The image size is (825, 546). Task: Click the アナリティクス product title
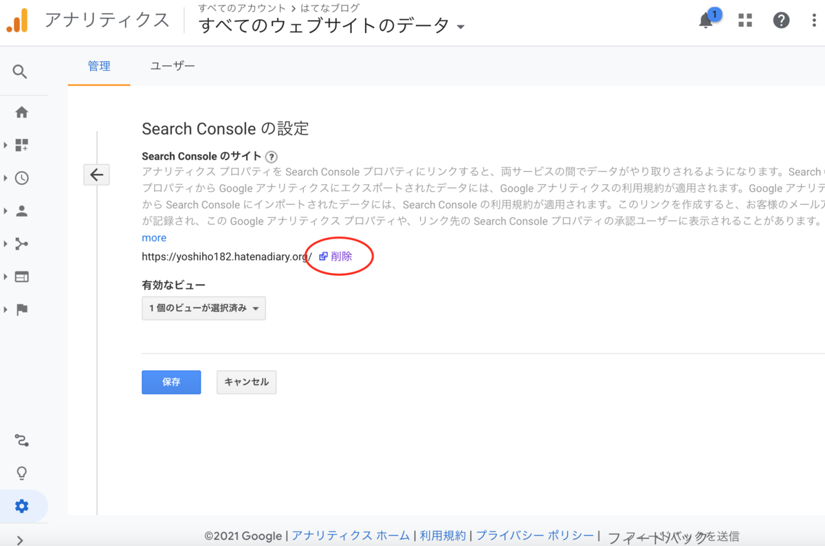click(107, 21)
